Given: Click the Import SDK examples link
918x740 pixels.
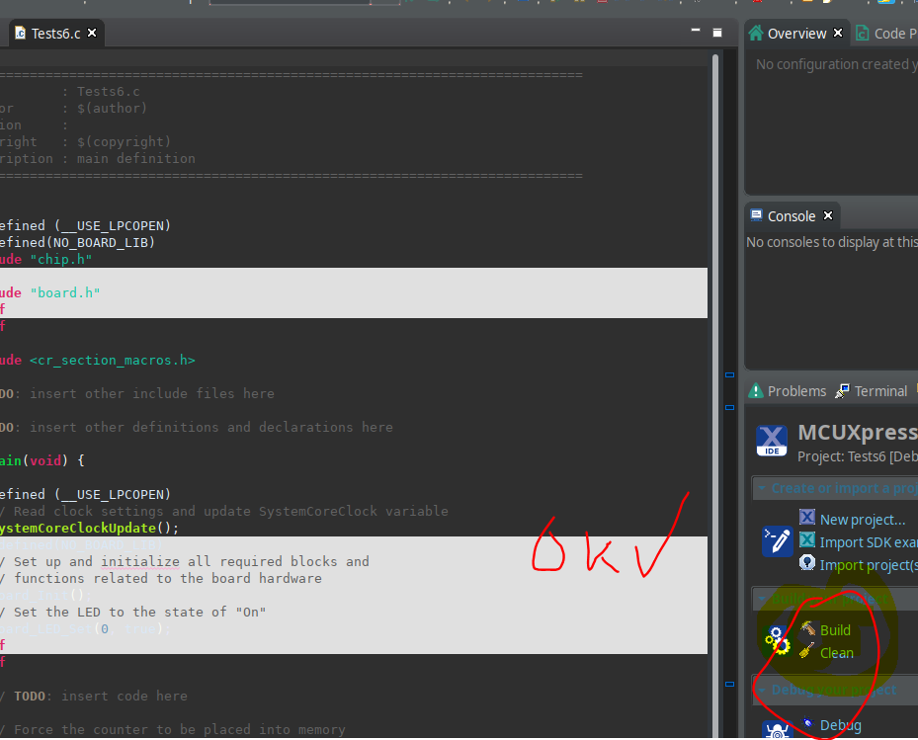Looking at the screenshot, I should [869, 542].
